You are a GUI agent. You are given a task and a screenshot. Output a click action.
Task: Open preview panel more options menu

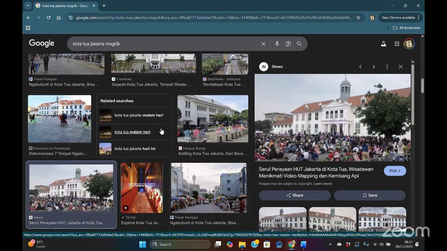click(387, 67)
